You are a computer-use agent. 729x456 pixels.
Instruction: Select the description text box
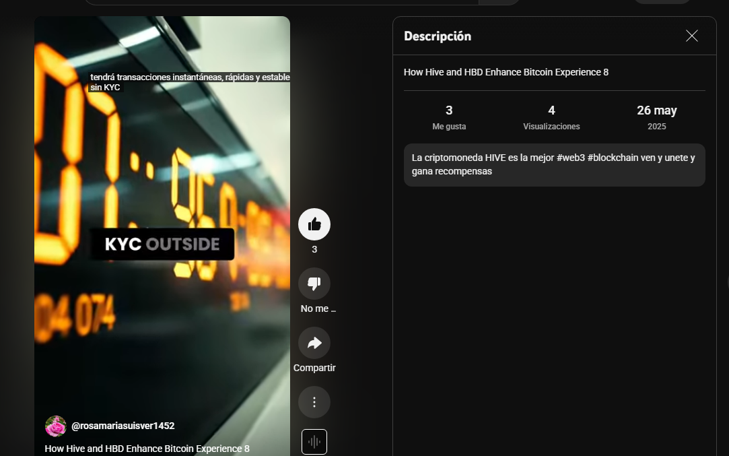tap(554, 165)
